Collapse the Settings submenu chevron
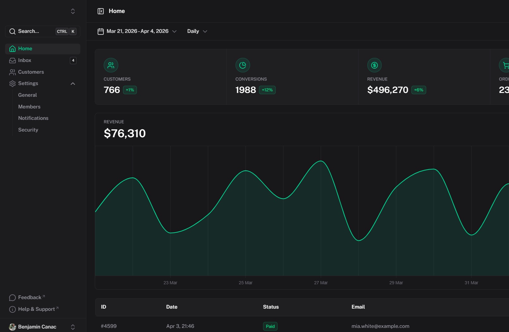The width and height of the screenshot is (509, 332). tap(73, 83)
